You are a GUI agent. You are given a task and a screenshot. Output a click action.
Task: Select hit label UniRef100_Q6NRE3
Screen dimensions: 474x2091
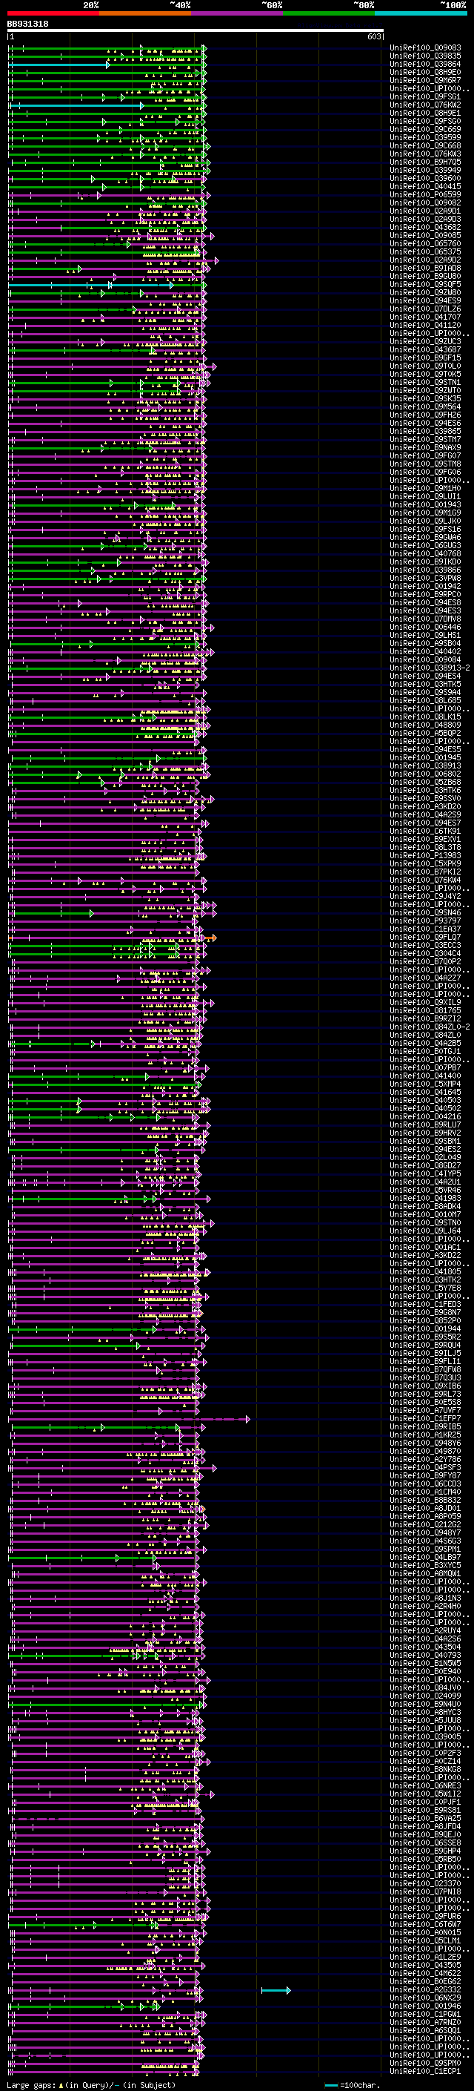(x=425, y=1786)
